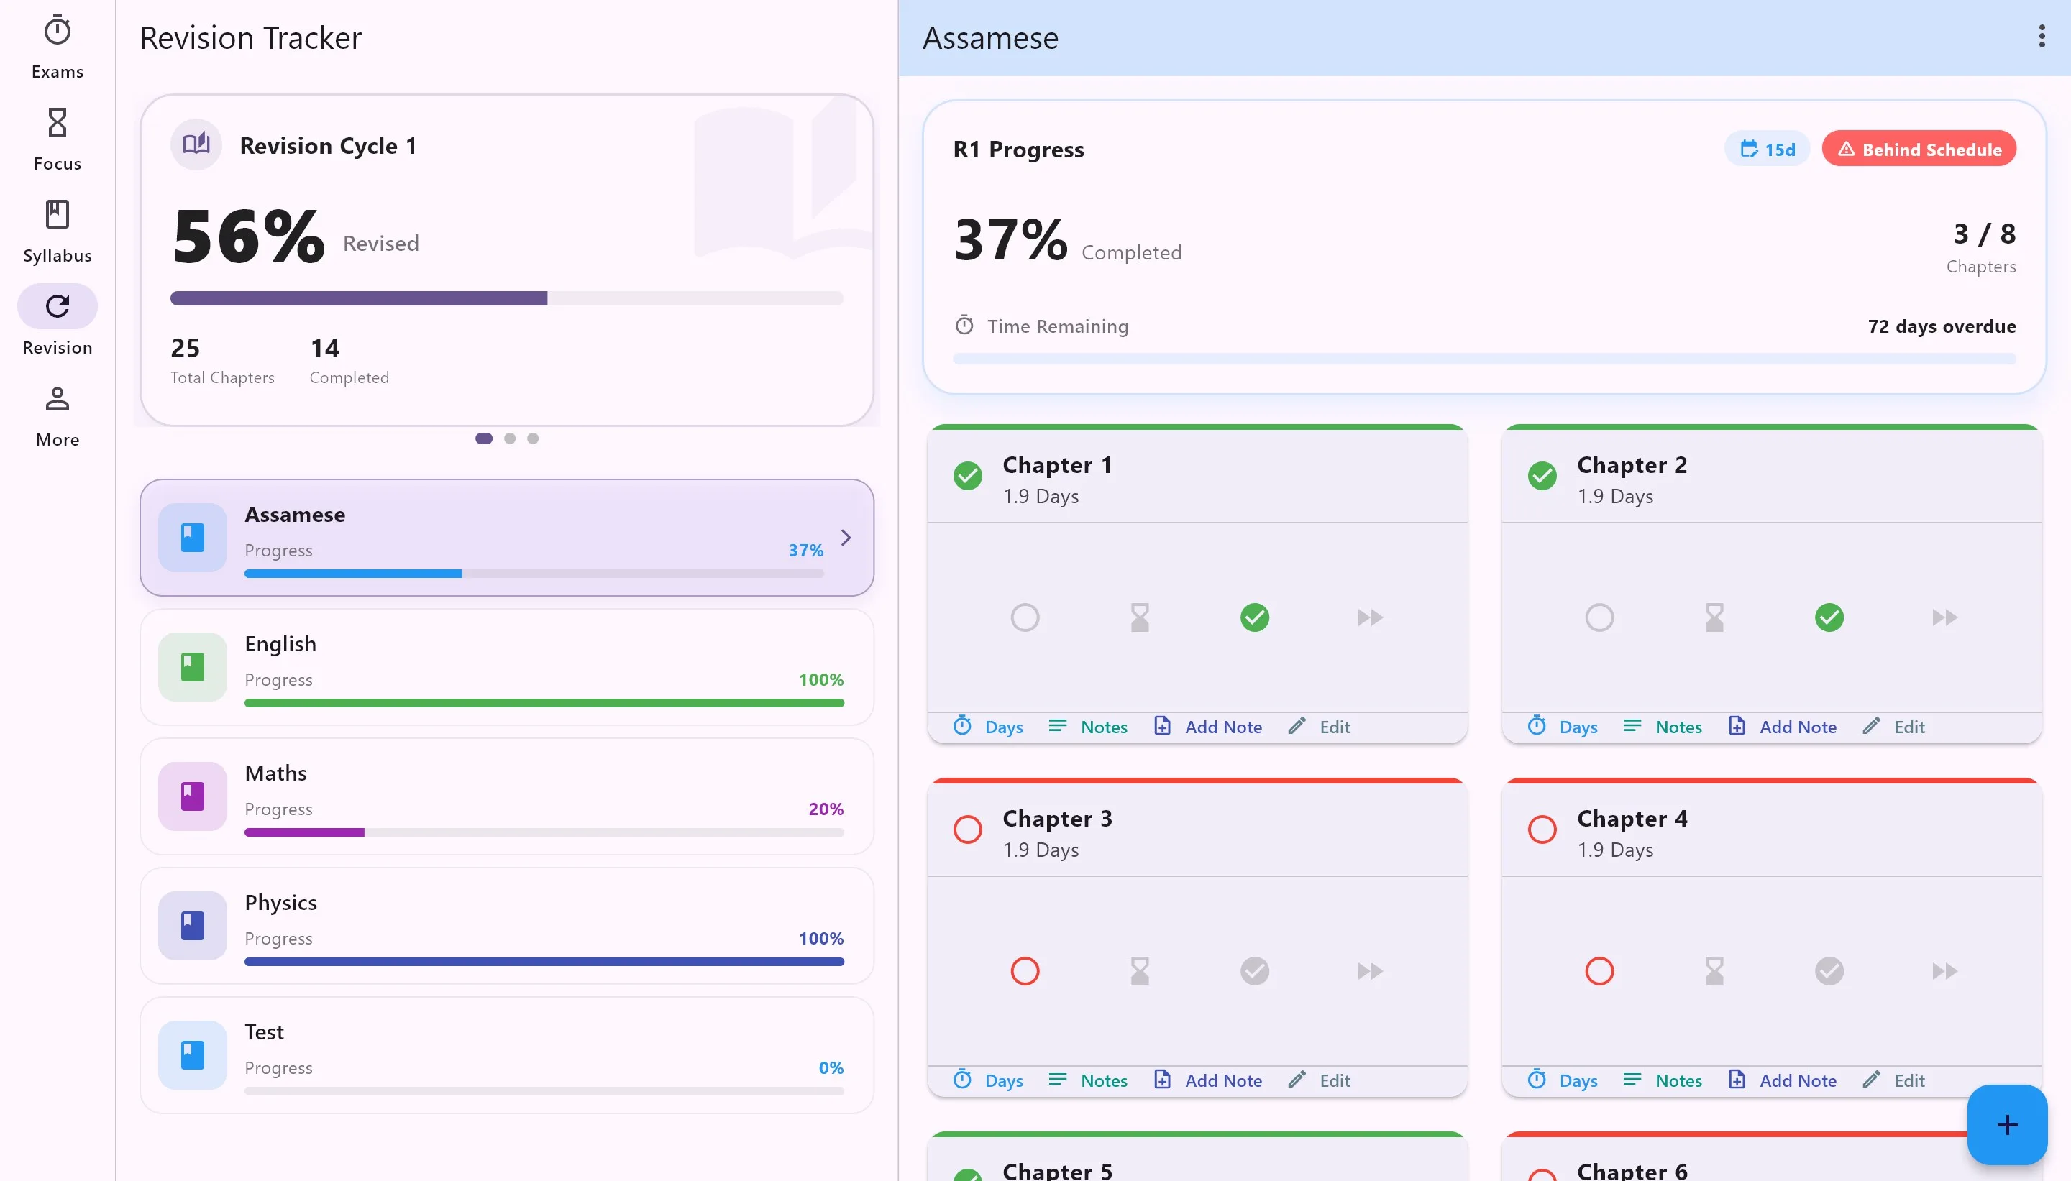
Task: Open the Maths subject card
Action: coord(507,796)
